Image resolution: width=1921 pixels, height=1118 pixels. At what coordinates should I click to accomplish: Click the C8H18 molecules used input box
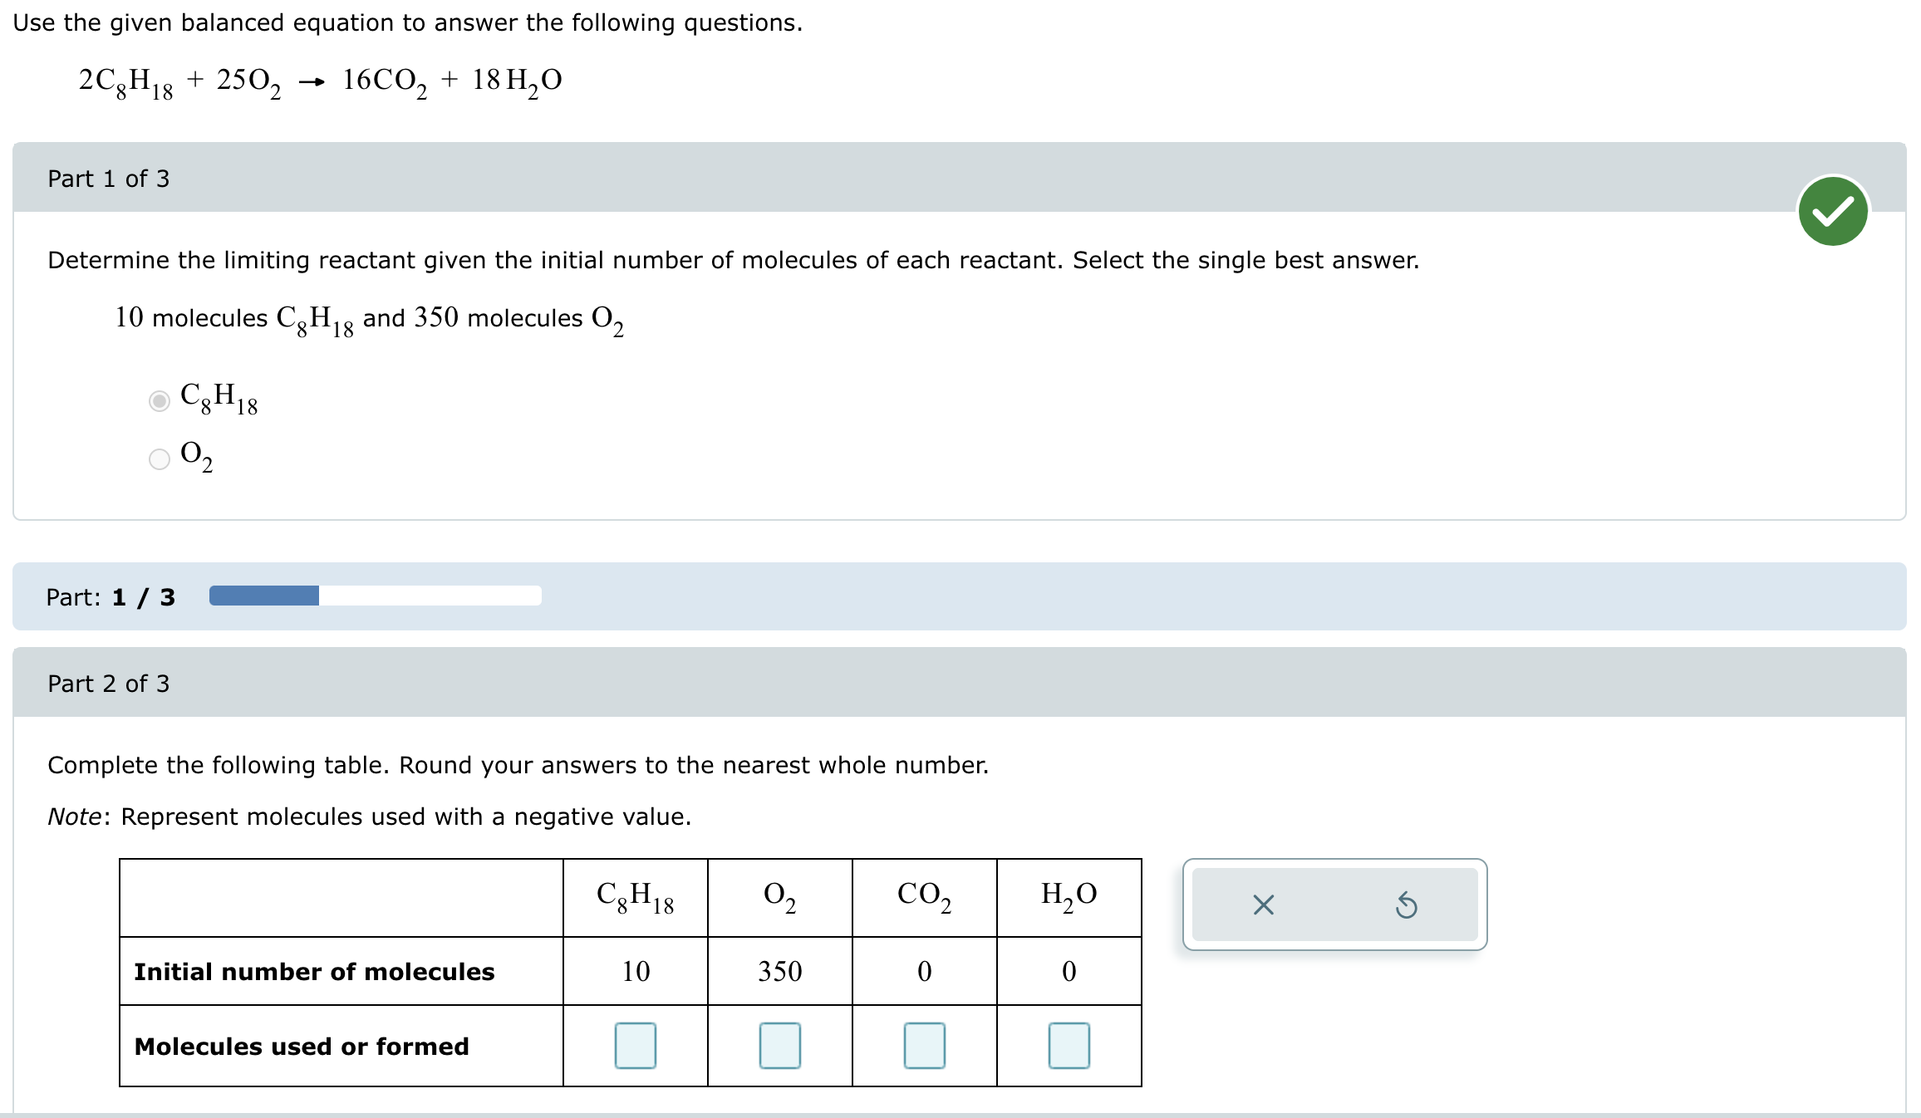[635, 1046]
